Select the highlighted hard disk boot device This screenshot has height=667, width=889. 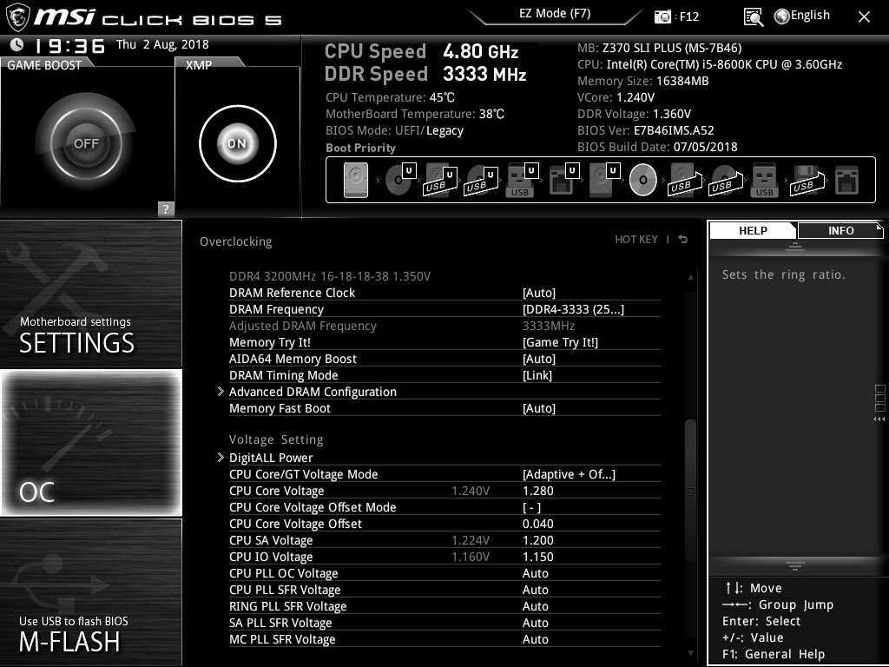coord(356,180)
